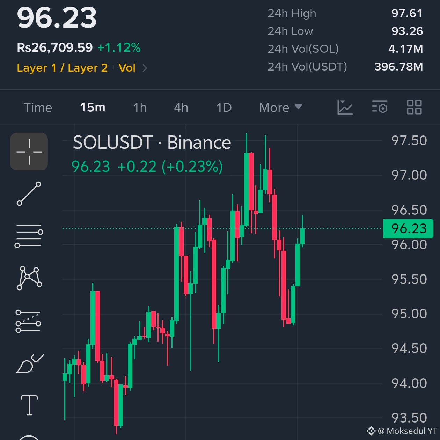
Task: Click the 24h Low value 93.26
Action: 407,31
